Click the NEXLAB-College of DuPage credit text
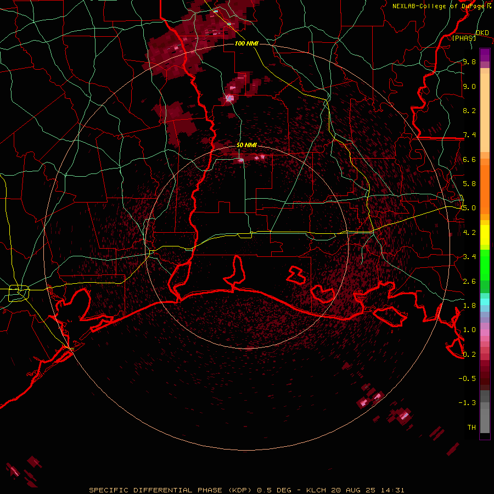The height and width of the screenshot is (494, 494). 438,6
